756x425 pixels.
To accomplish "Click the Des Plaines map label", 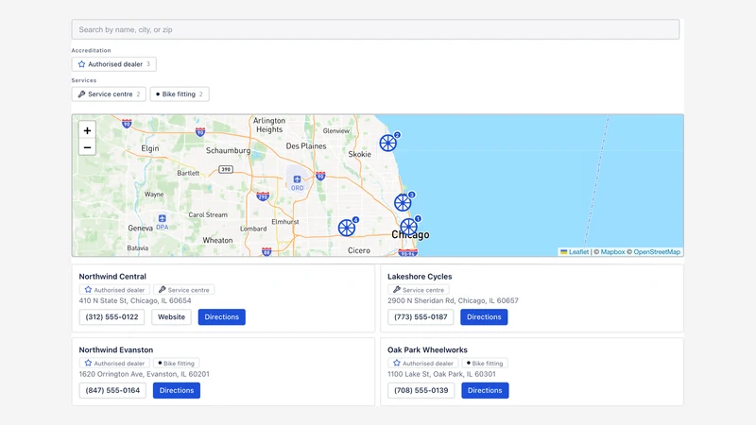I will click(x=306, y=146).
